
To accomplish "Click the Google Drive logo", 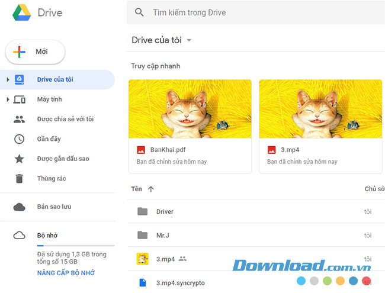I will pyautogui.click(x=22, y=12).
